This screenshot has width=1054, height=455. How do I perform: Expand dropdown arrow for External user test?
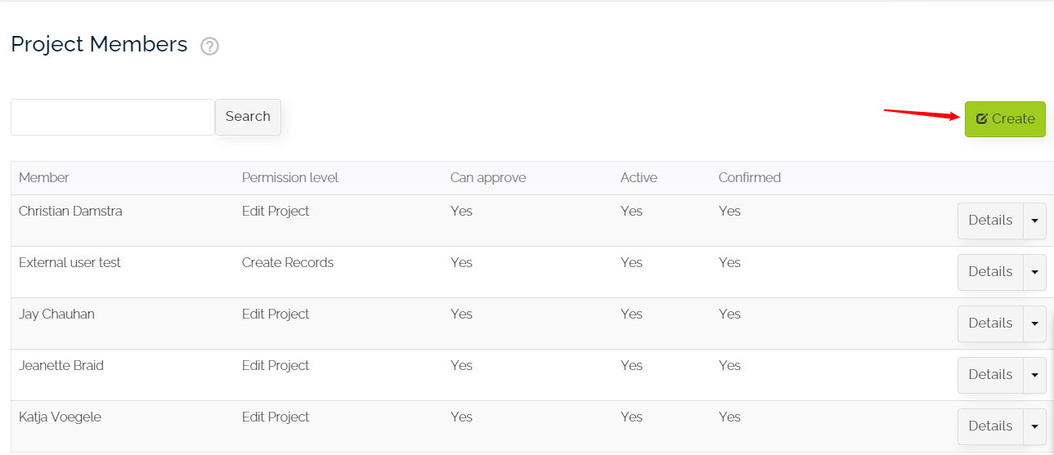coord(1034,272)
